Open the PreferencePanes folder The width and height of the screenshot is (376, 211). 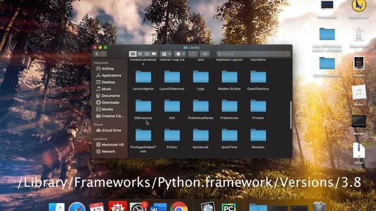pos(201,106)
